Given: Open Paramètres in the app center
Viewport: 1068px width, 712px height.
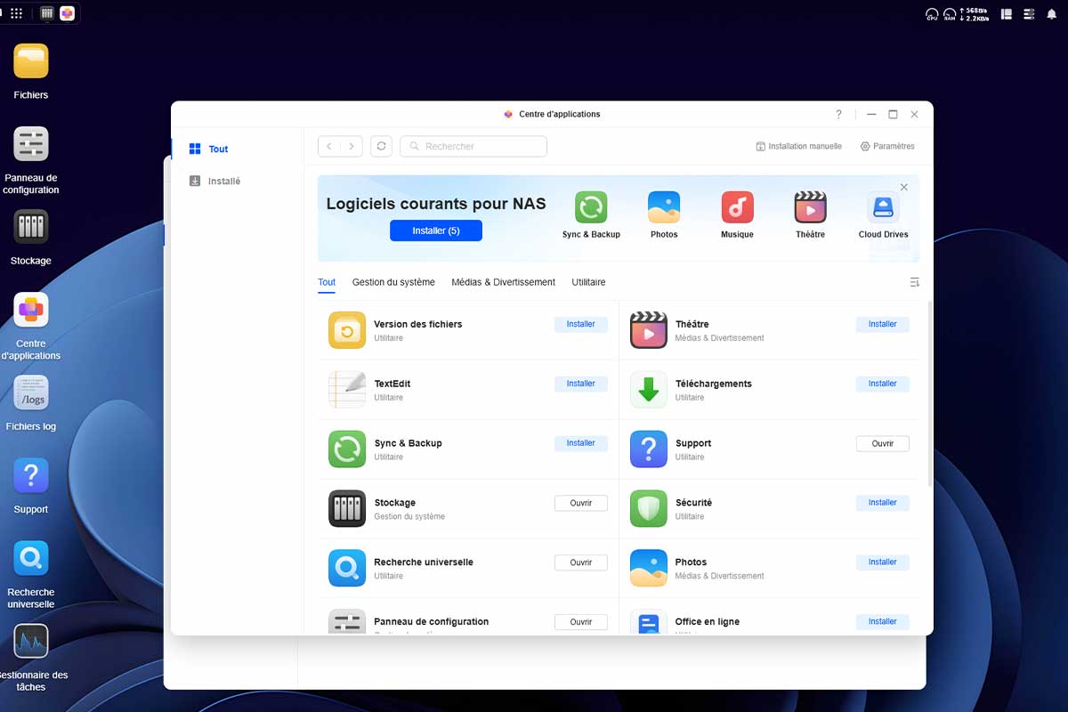Looking at the screenshot, I should [887, 146].
